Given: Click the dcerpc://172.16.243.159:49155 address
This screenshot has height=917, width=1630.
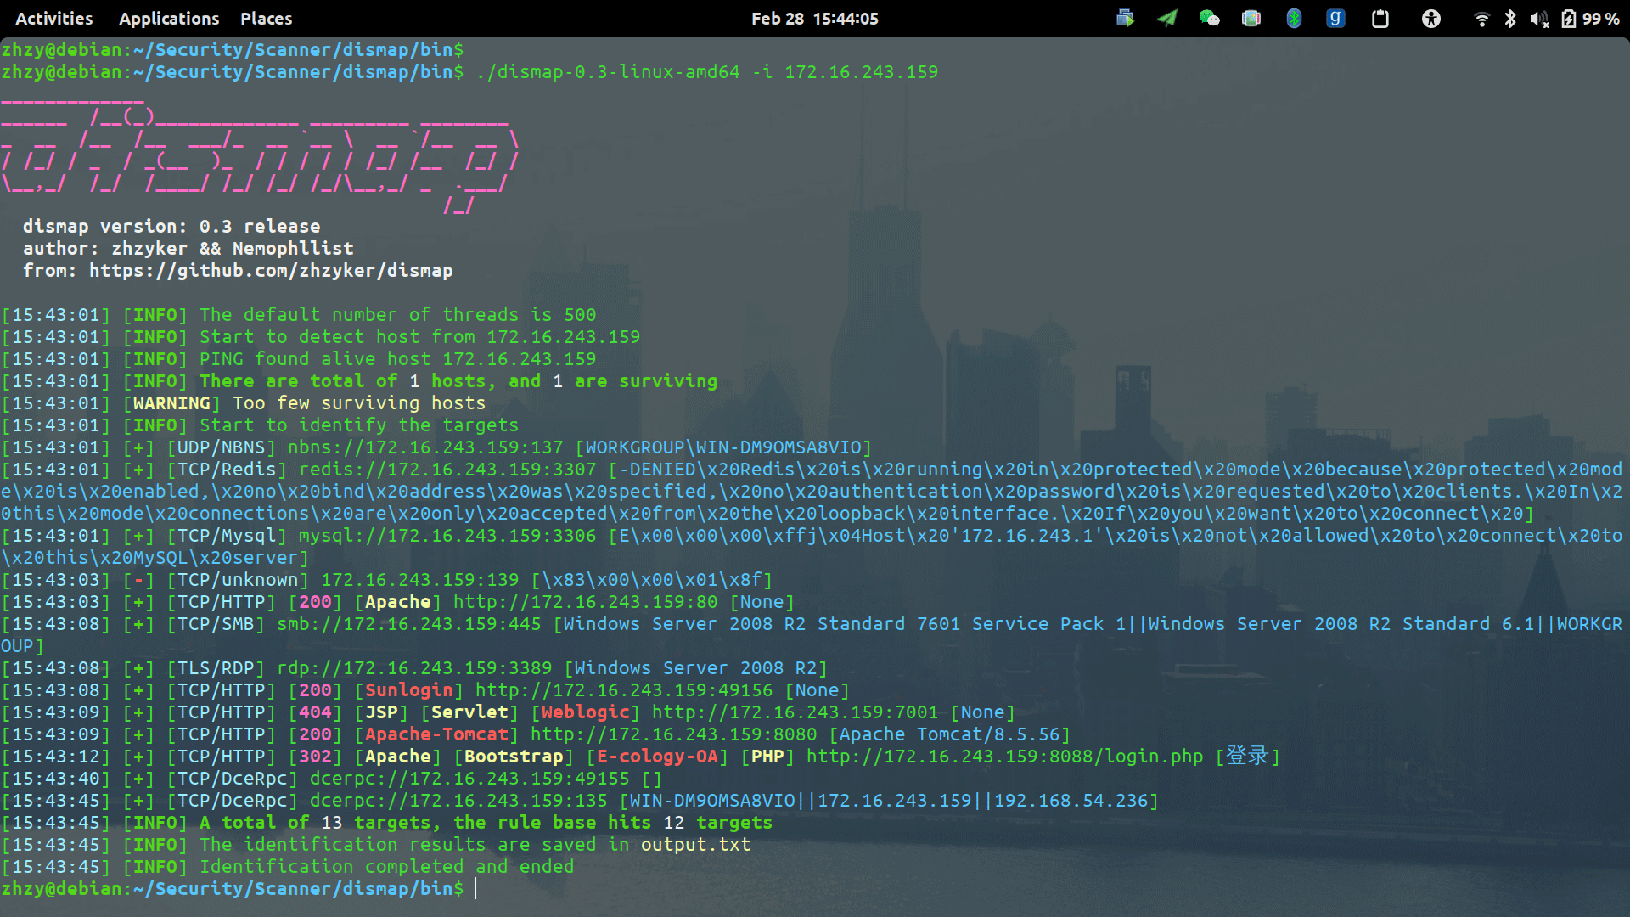Looking at the screenshot, I should point(470,778).
